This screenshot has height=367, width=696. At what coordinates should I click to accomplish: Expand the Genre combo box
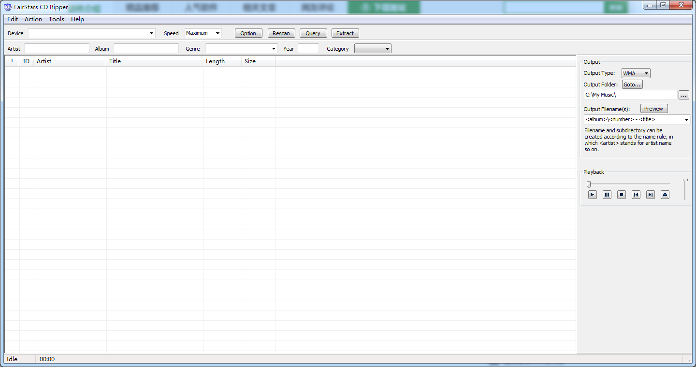point(274,49)
